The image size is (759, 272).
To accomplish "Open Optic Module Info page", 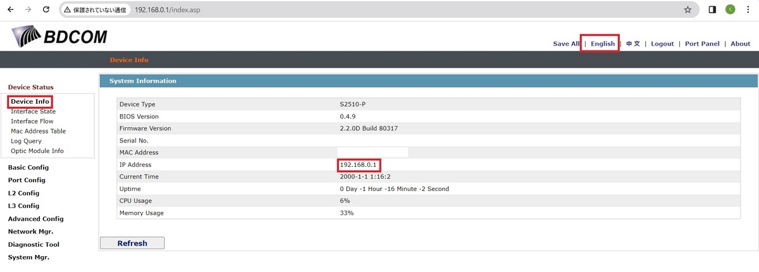I will coord(37,151).
